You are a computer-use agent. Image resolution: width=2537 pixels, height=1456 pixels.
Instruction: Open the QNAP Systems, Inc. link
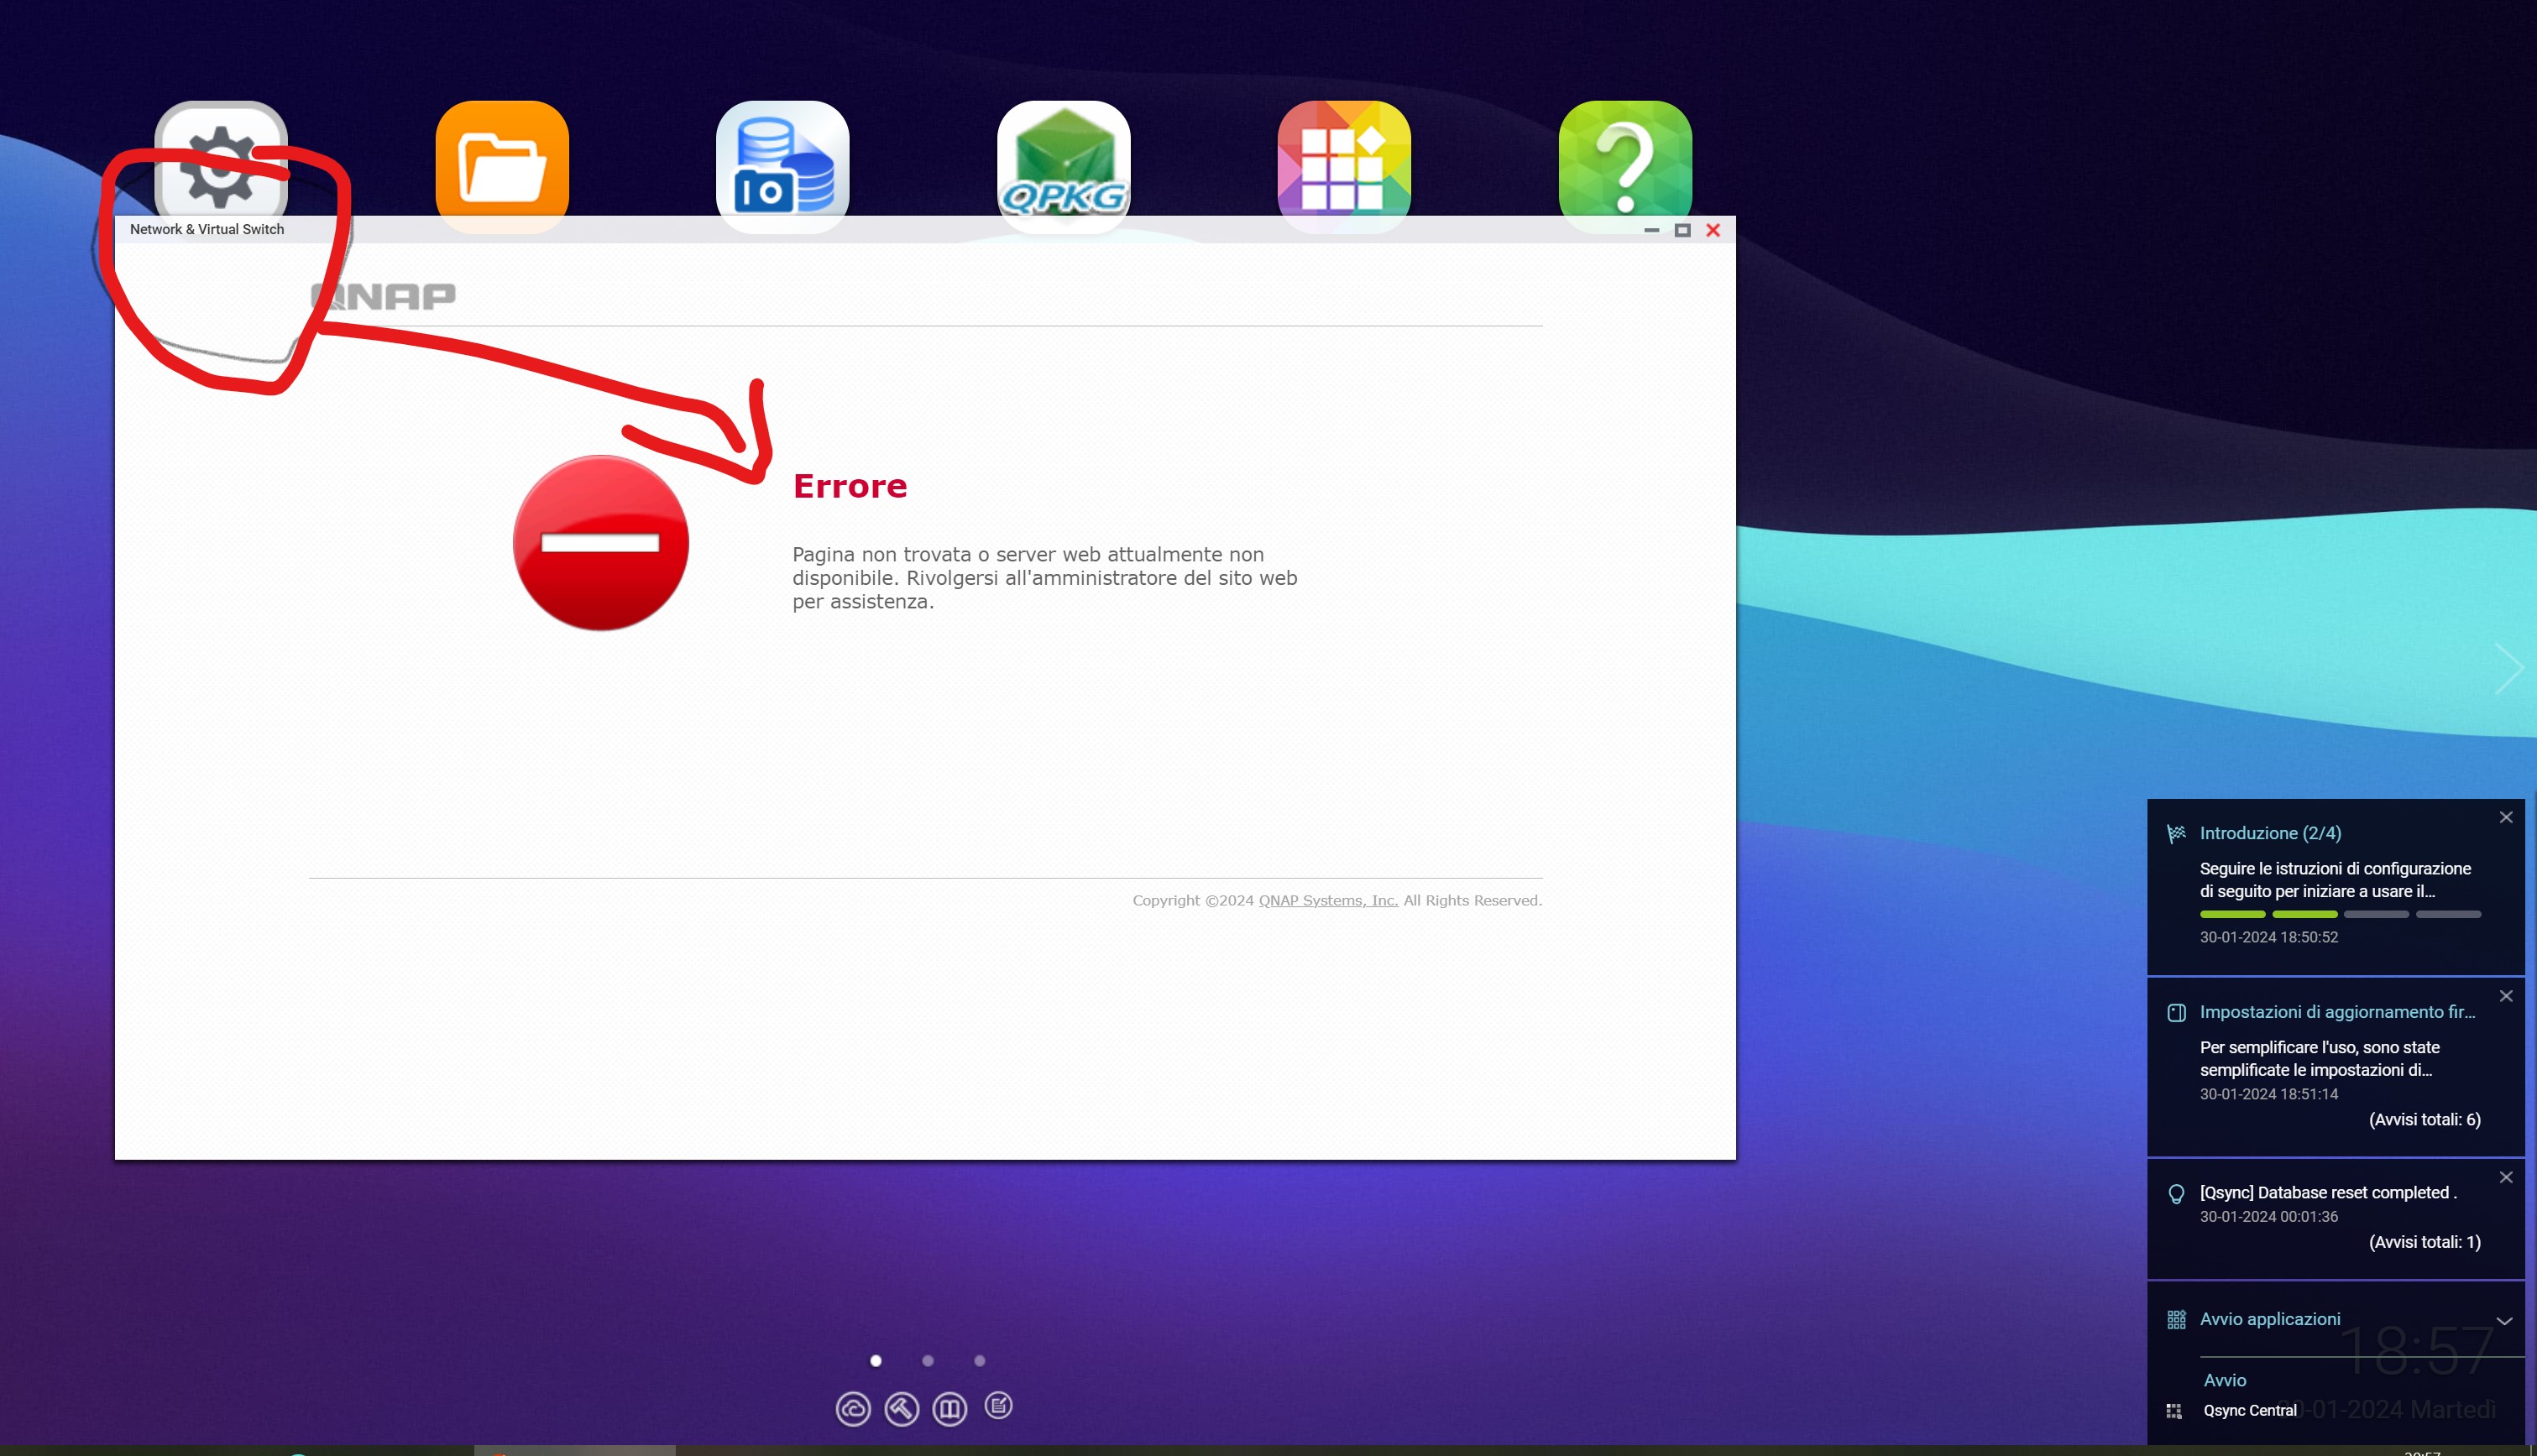(x=1327, y=900)
